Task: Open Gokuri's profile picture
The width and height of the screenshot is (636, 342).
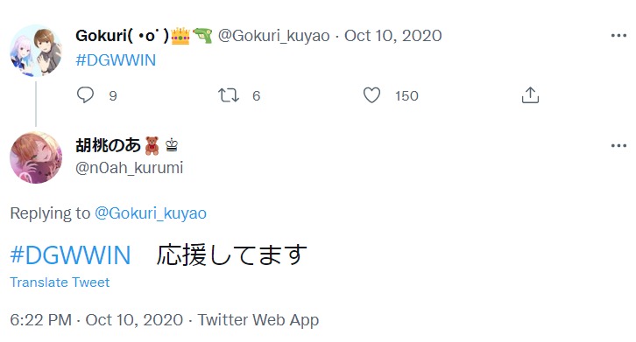Action: (x=36, y=51)
